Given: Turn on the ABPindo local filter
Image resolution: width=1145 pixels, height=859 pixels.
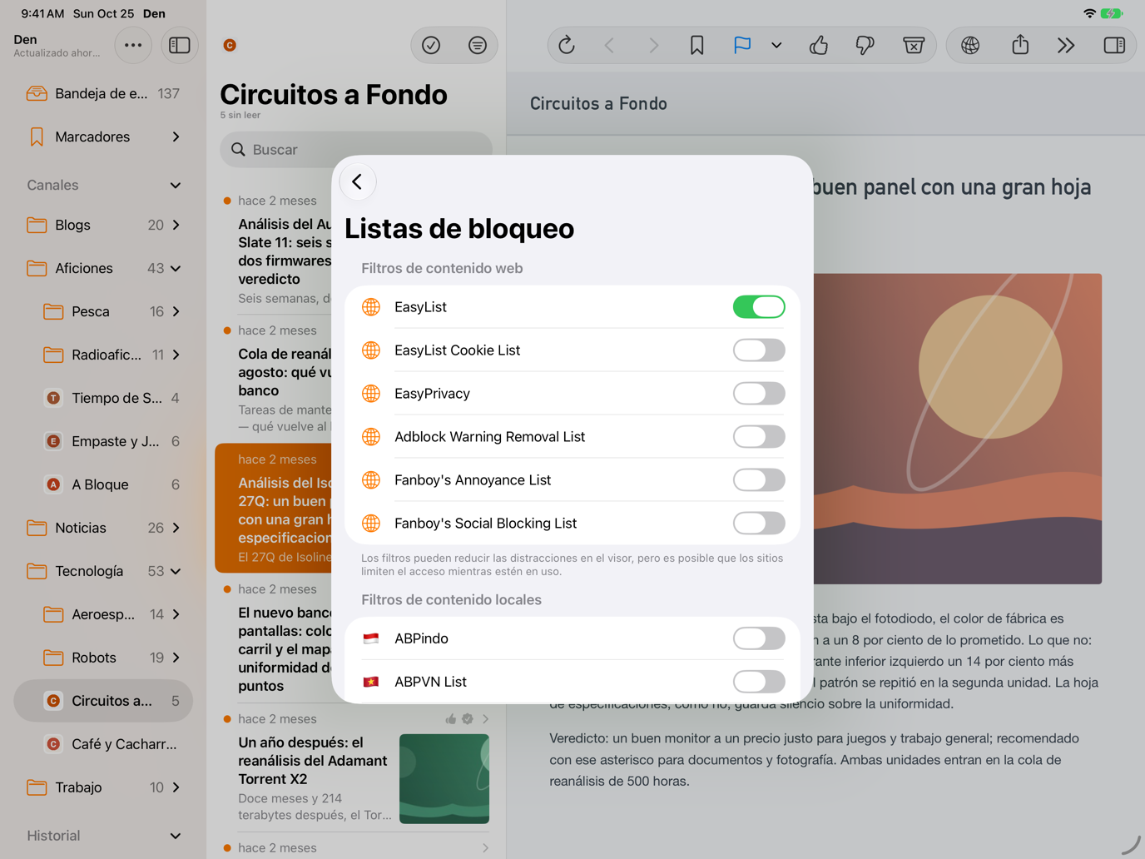Looking at the screenshot, I should click(x=759, y=638).
